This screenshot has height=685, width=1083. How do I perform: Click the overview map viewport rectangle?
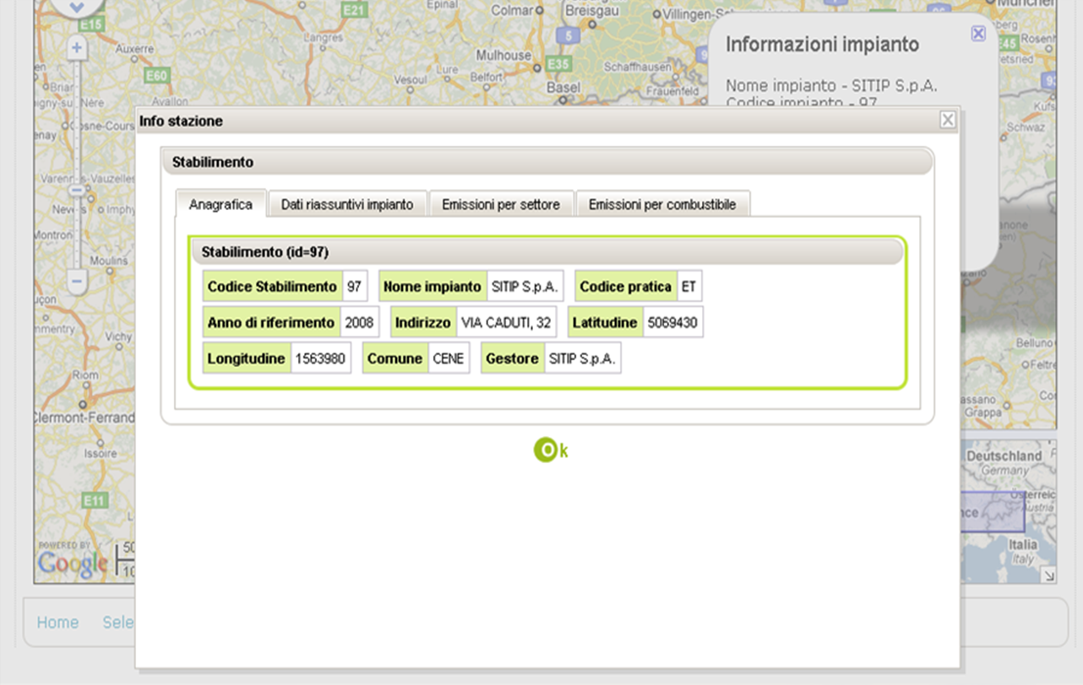[992, 512]
